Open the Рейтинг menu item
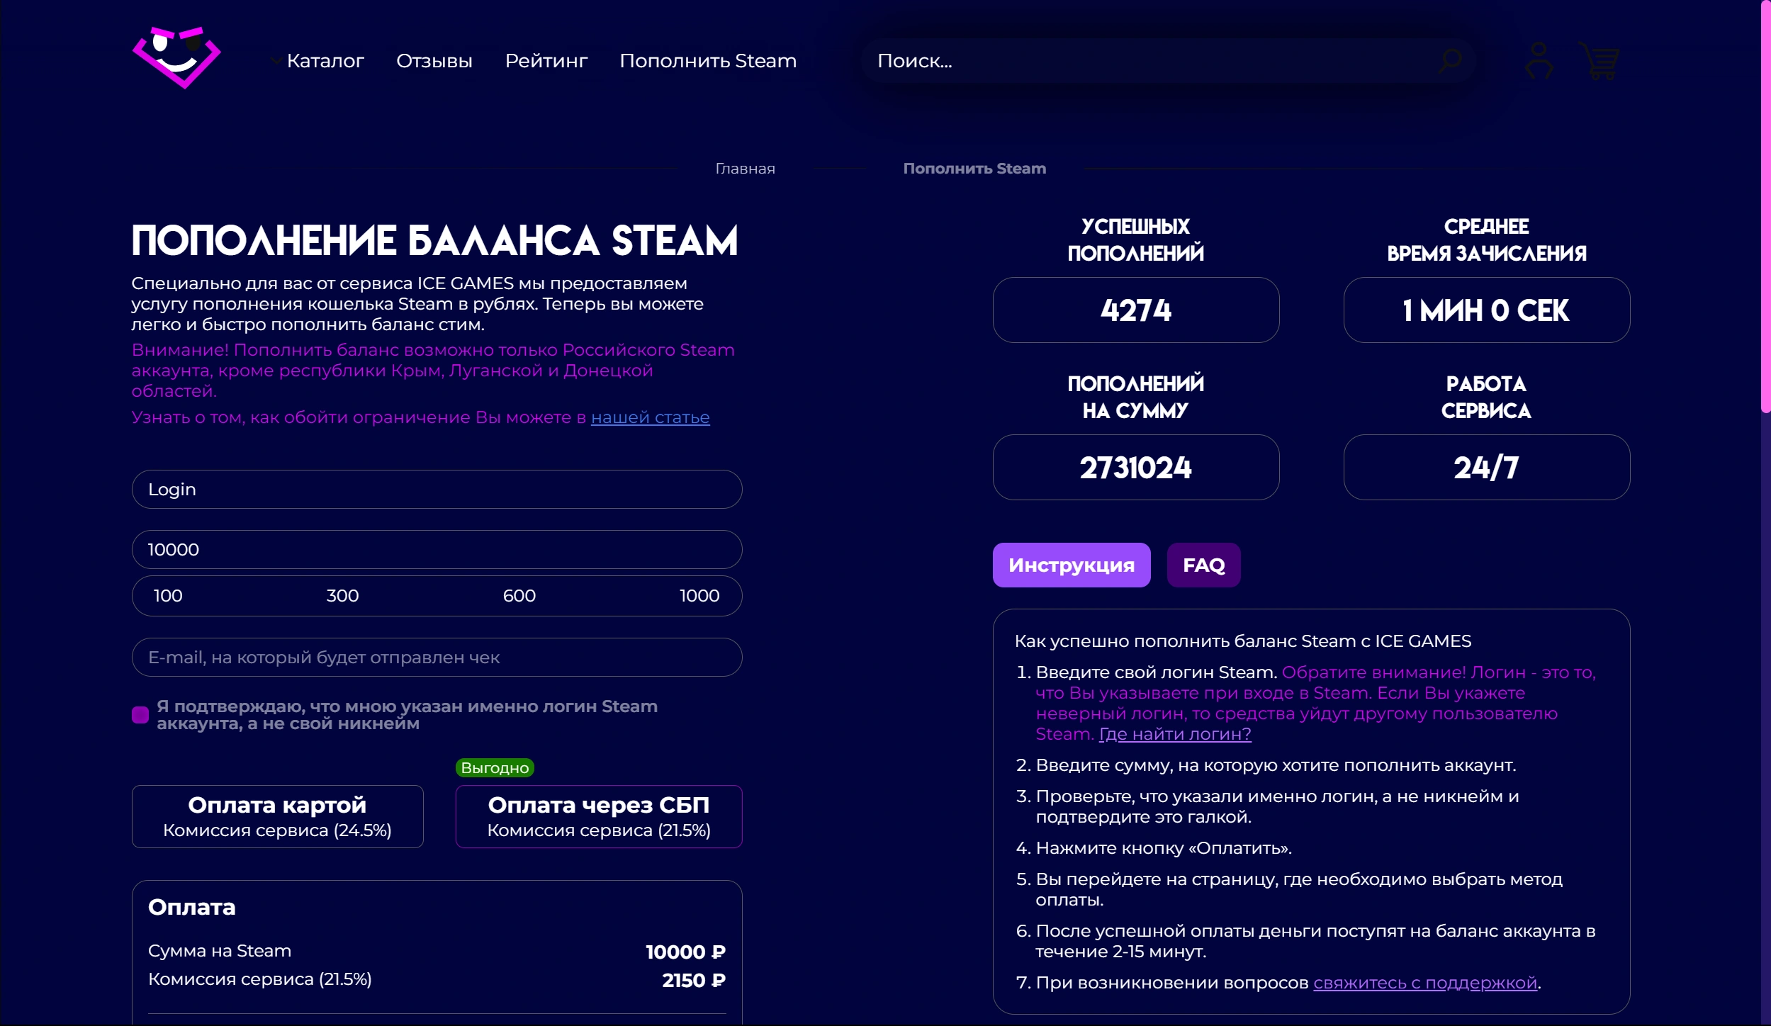1771x1026 pixels. point(546,61)
